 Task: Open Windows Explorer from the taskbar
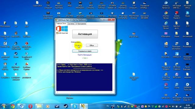click(39, 106)
